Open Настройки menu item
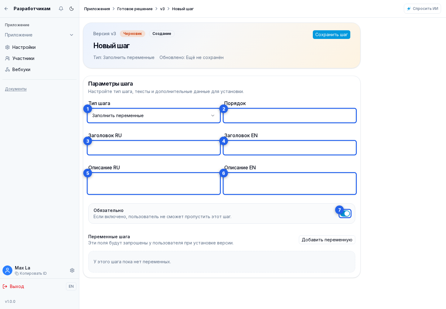Viewport: 446px width, 309px height. (x=39, y=47)
